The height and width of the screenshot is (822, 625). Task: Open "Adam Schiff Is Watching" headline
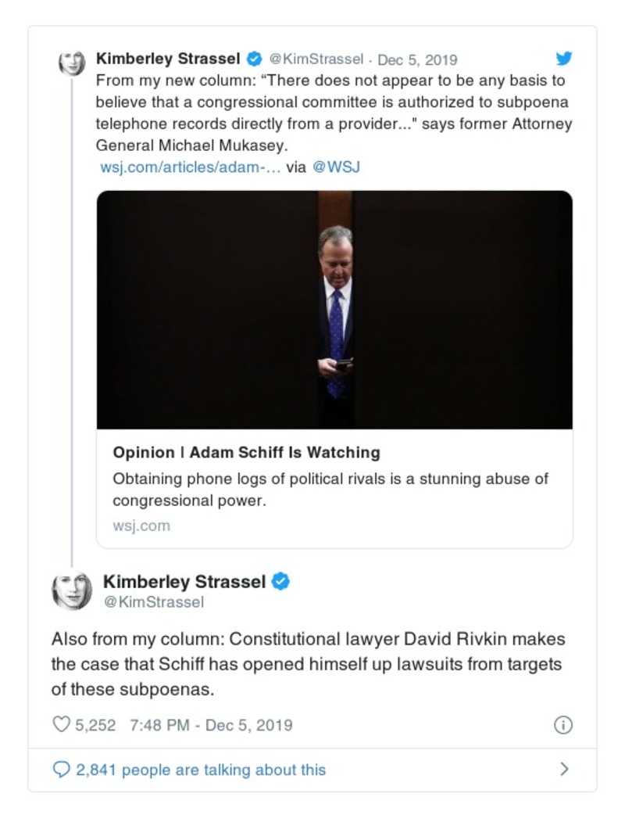point(246,452)
